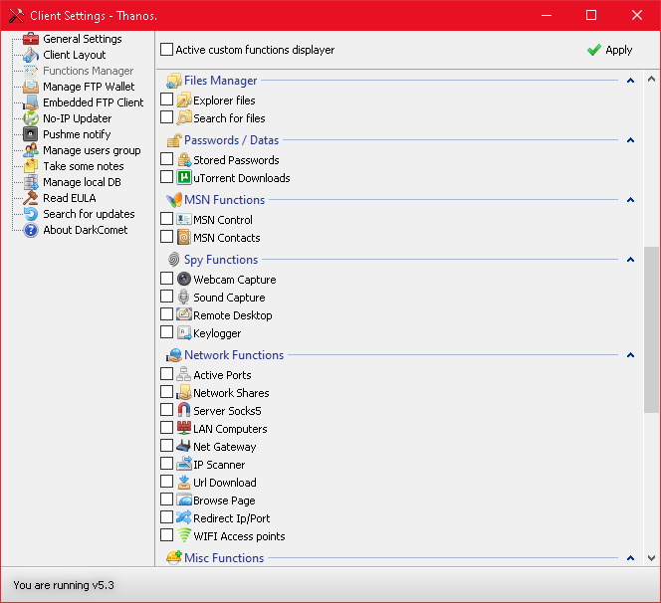
Task: Check the Remote Desktop function box
Action: click(x=167, y=315)
